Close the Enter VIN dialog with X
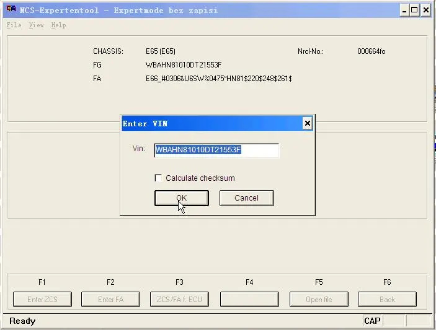Screen dimensions: 436x330 (x=307, y=123)
